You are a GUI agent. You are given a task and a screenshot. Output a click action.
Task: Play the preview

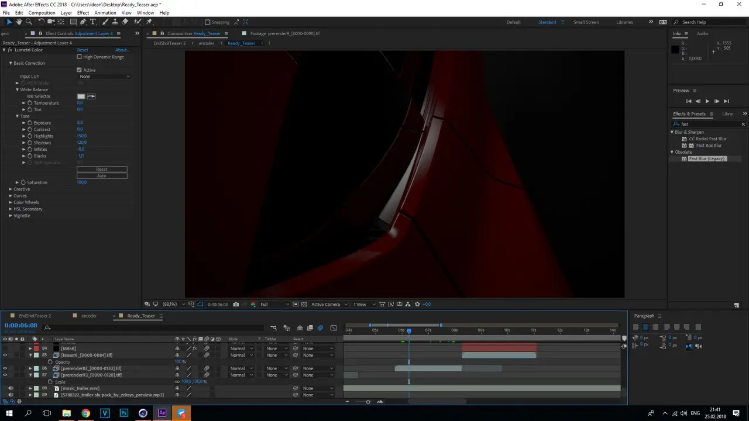pos(707,101)
